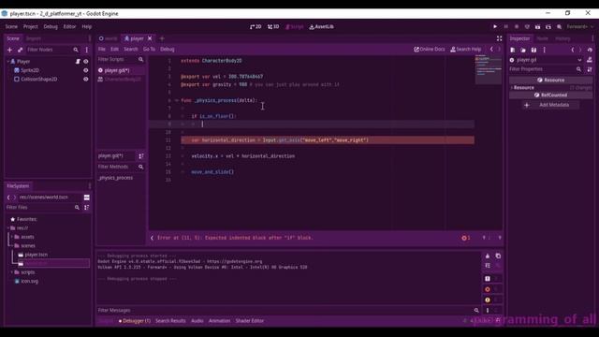
Task: Open the Inspector object history dropdown icon
Action: click(x=590, y=50)
